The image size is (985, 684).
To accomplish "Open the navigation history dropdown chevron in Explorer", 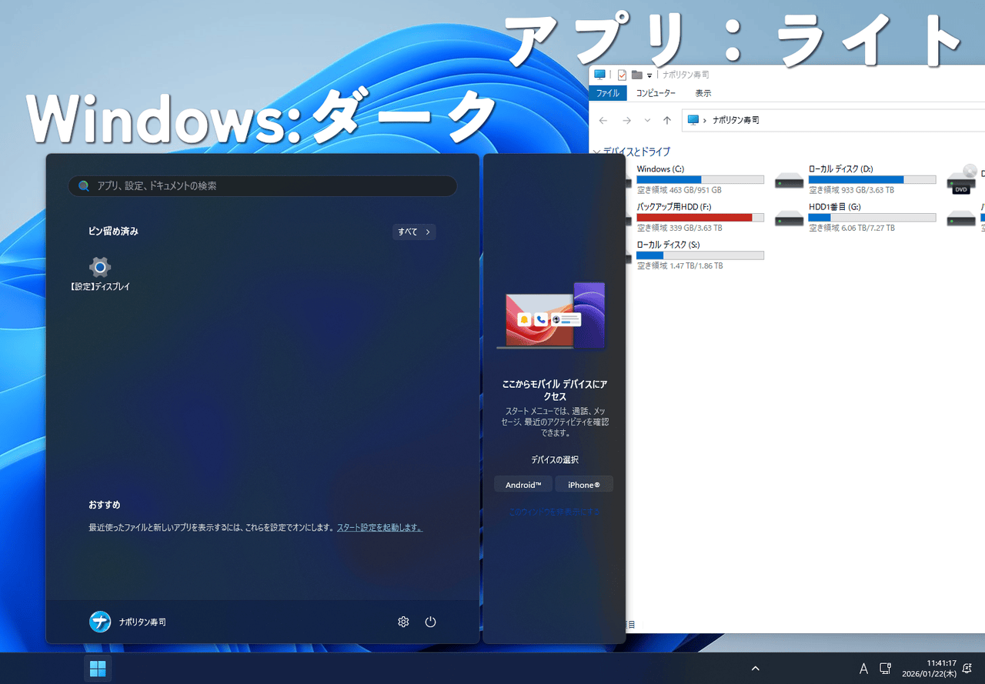I will coord(646,120).
